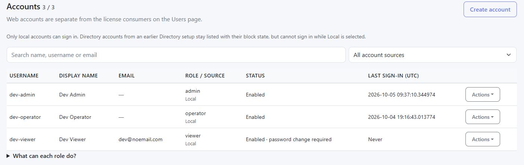The image size is (524, 165).
Task: Click the ROLE / SOURCE column header
Action: (205, 76)
